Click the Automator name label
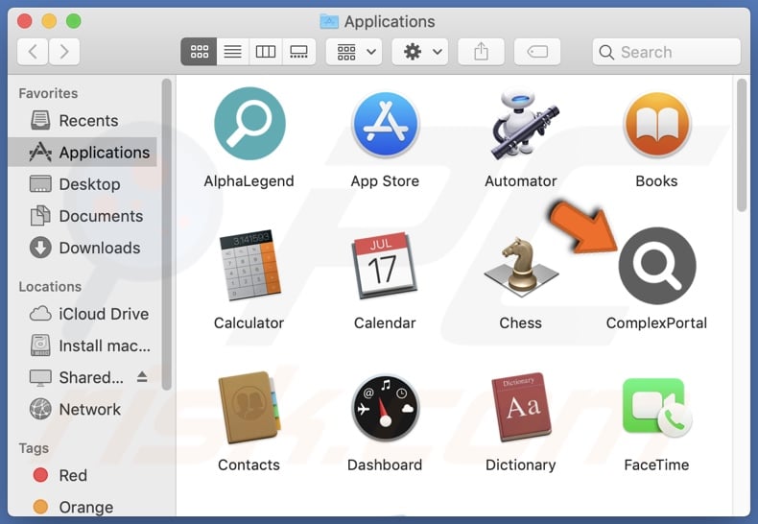 tap(521, 181)
